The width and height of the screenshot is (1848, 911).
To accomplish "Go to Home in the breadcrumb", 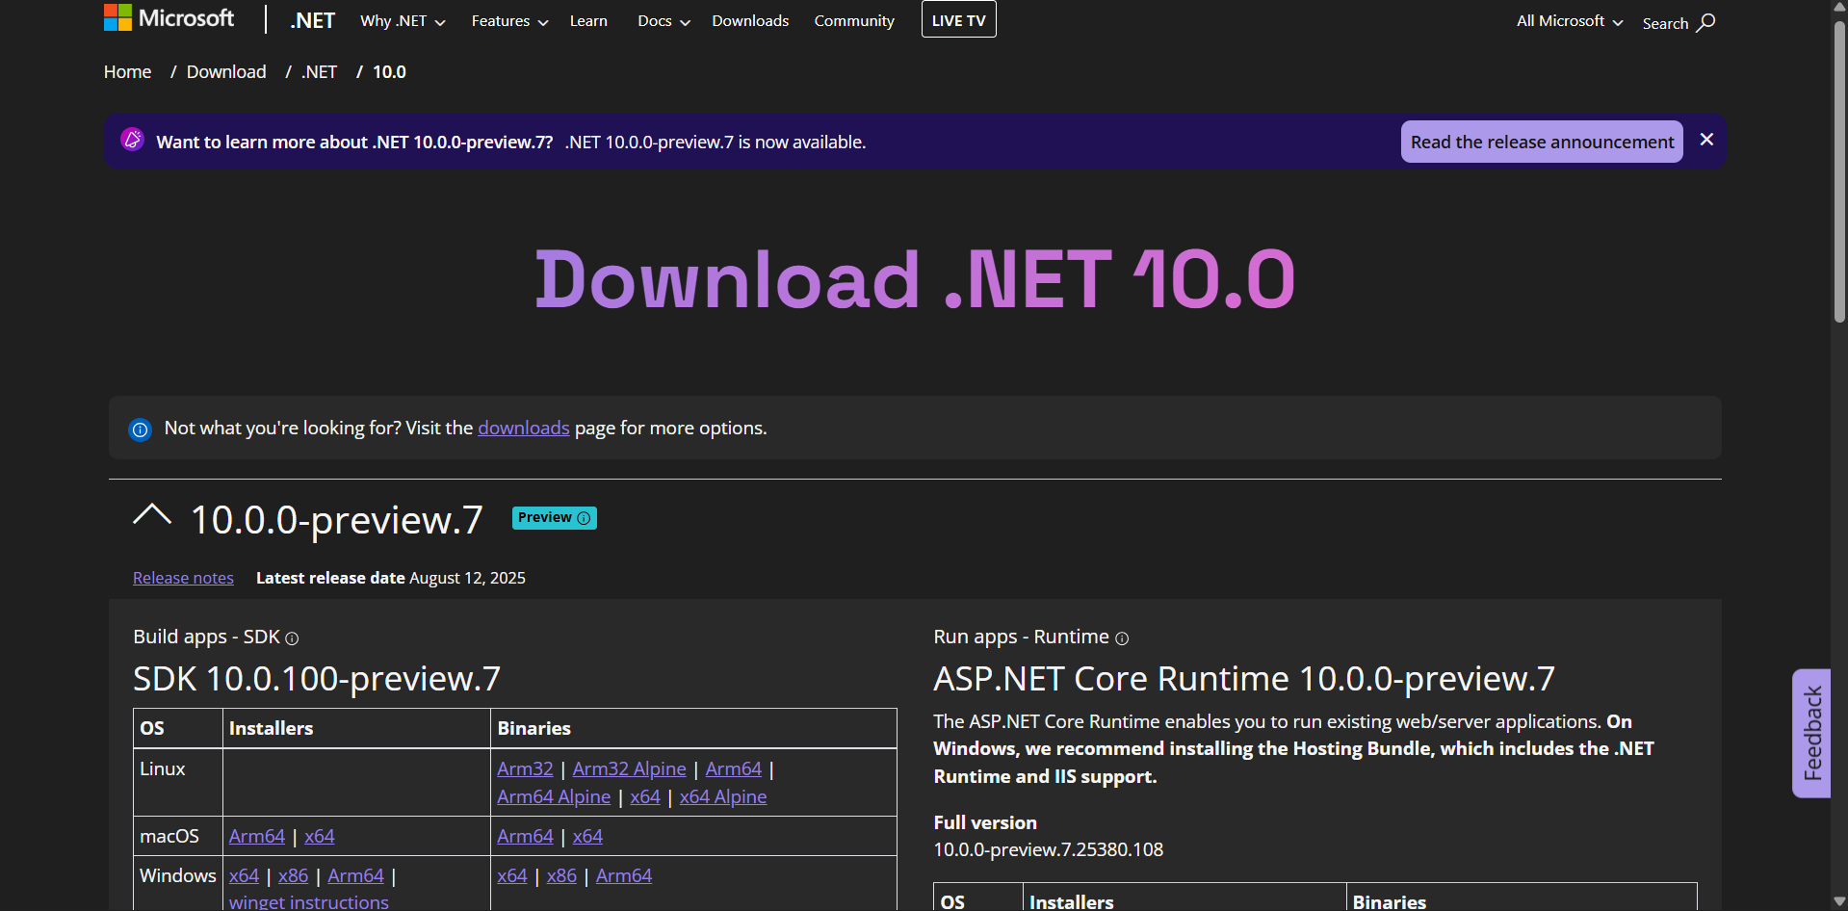I will [128, 72].
